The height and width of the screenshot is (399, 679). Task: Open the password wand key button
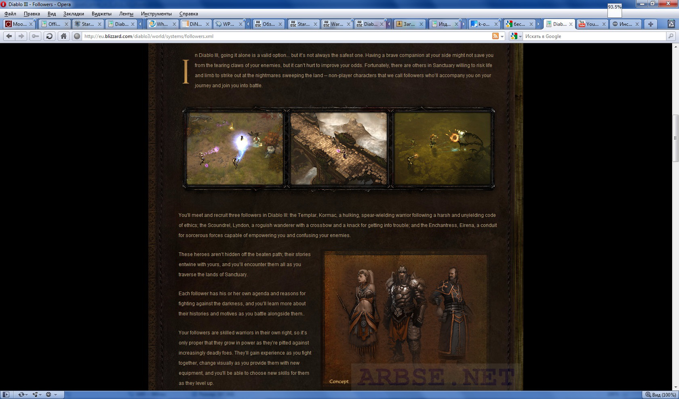pos(35,36)
